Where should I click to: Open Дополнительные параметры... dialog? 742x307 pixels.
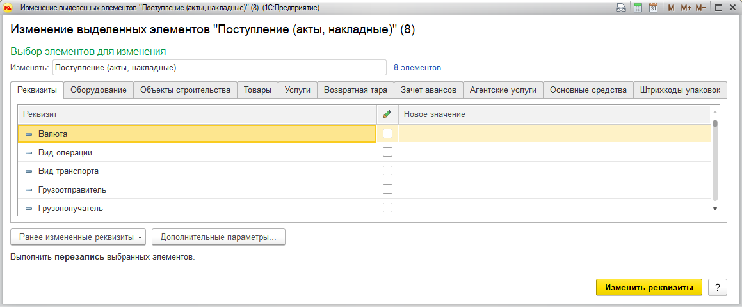click(218, 237)
